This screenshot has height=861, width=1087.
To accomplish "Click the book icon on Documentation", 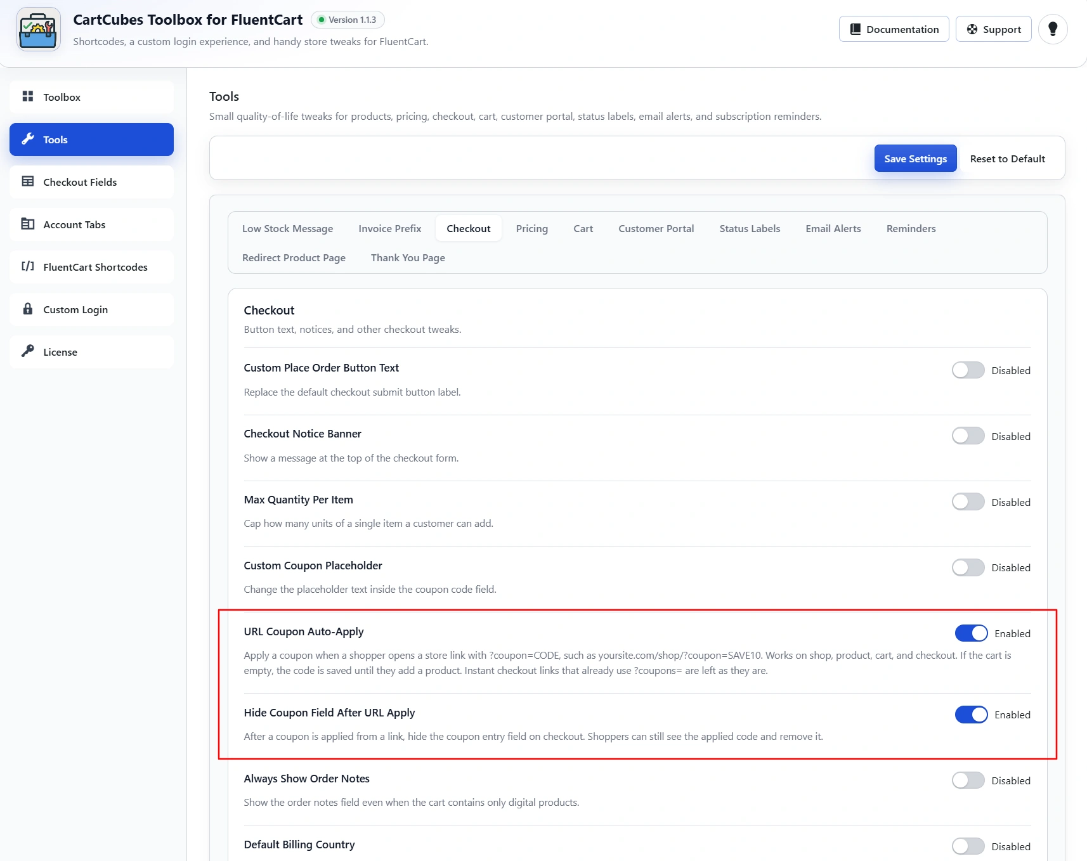I will [x=856, y=29].
